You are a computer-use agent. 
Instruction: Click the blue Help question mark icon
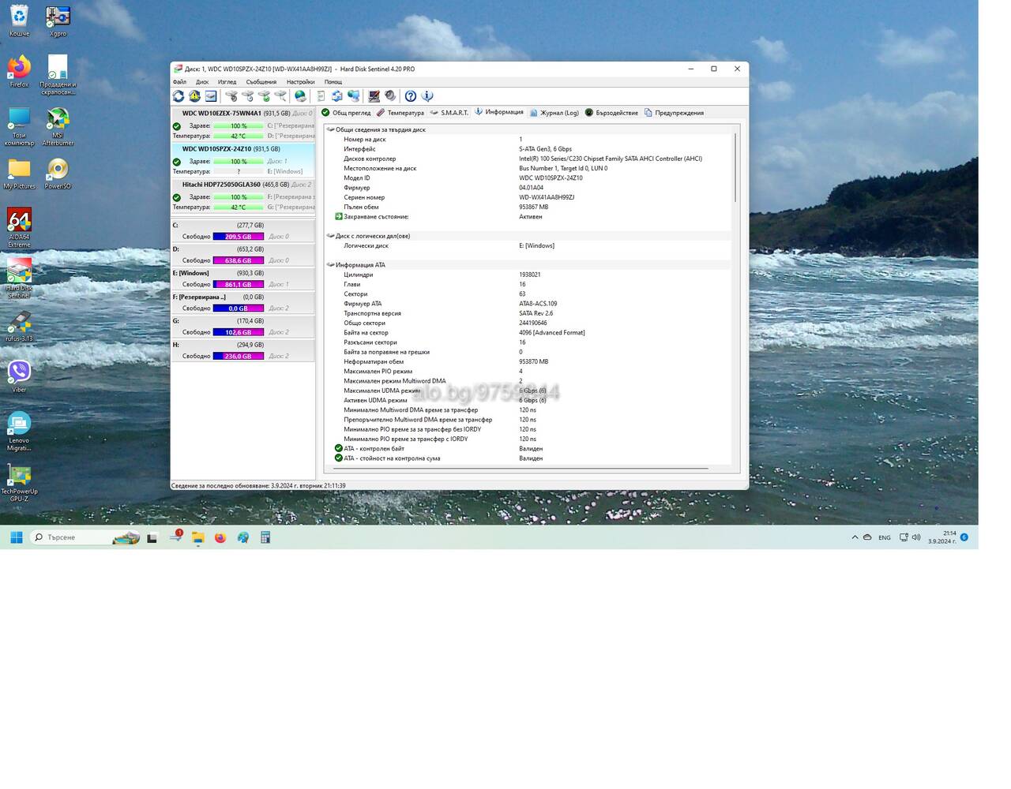tap(411, 96)
